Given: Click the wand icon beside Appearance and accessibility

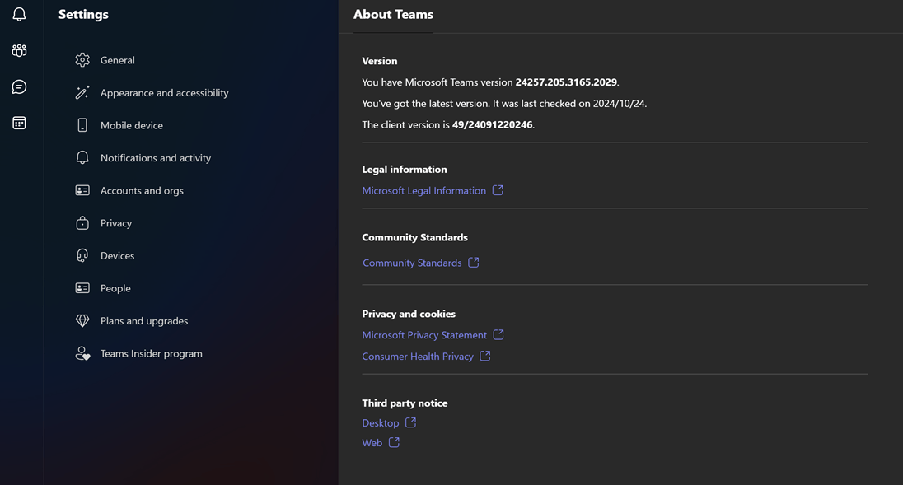Looking at the screenshot, I should tap(82, 92).
